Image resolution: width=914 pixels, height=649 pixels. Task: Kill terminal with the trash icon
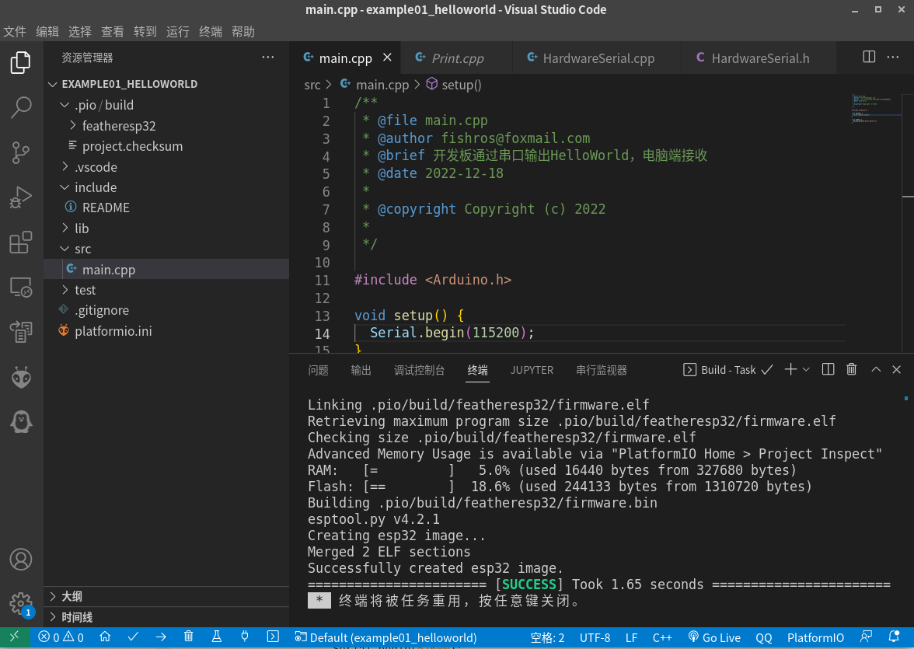coord(851,370)
